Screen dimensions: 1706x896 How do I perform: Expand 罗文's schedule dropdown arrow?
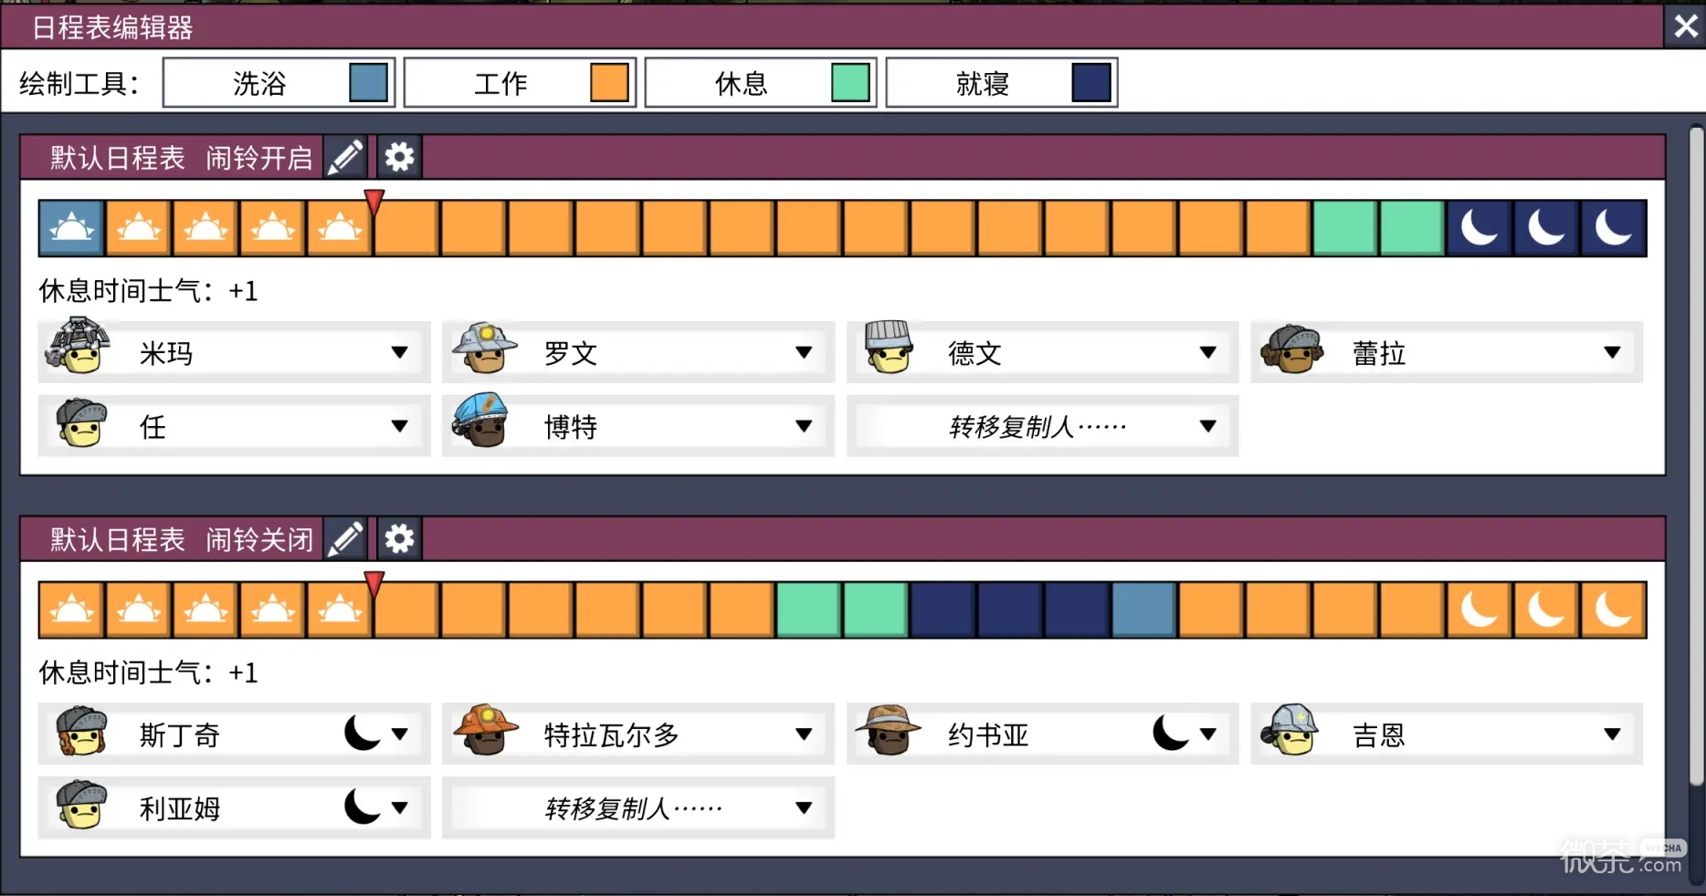pyautogui.click(x=804, y=352)
